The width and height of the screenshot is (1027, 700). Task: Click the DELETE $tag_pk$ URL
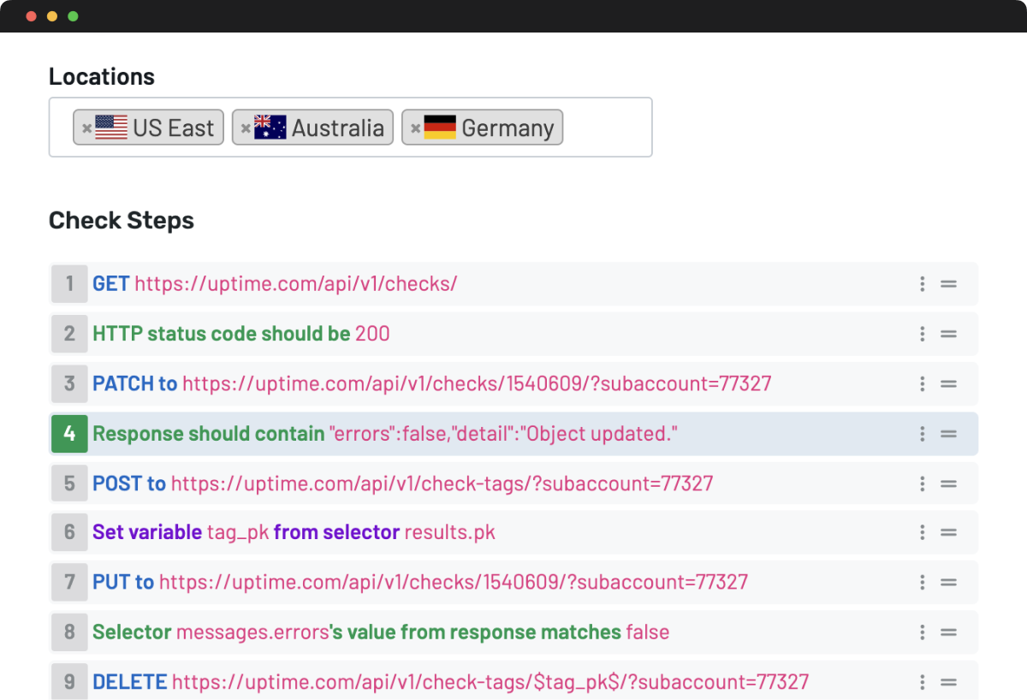[490, 682]
